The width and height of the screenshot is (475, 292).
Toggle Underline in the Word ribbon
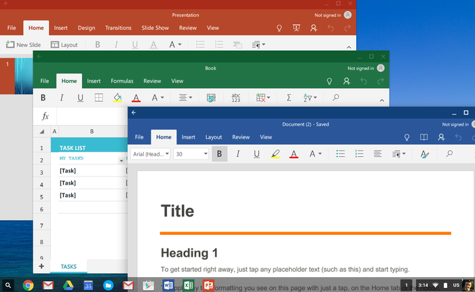256,154
